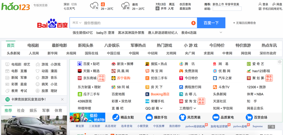Open the 深圳市政府 link

pos(268,53)
